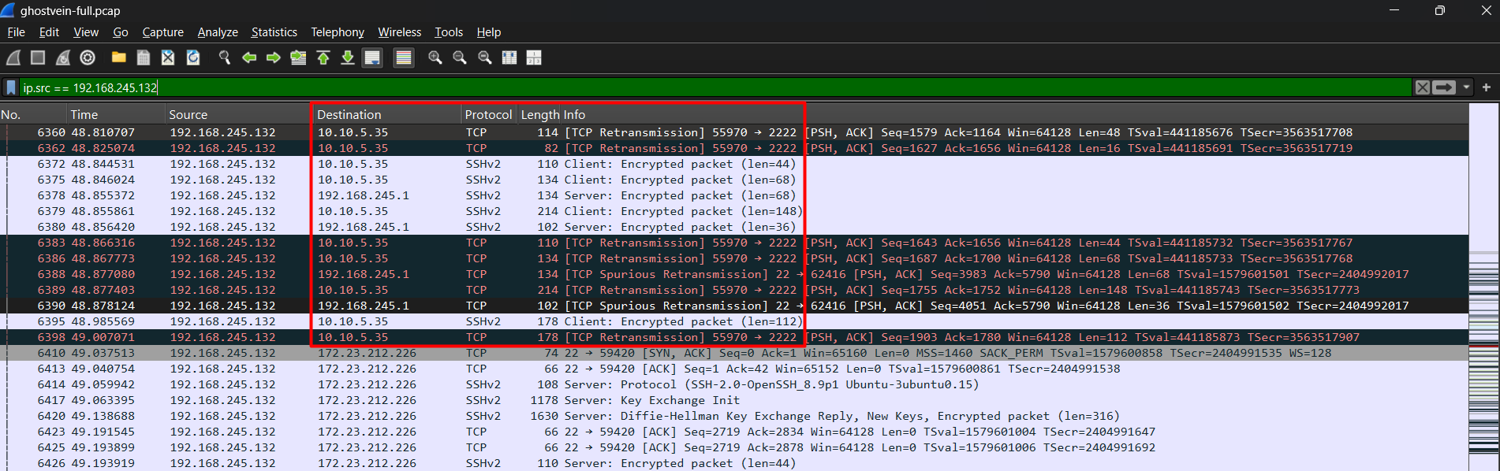Apply the display filter arrow button
The height and width of the screenshot is (471, 1500).
point(1444,87)
